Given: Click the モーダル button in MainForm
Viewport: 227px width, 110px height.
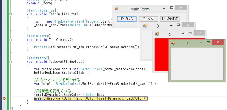Looking at the screenshot, I should pos(148,19).
